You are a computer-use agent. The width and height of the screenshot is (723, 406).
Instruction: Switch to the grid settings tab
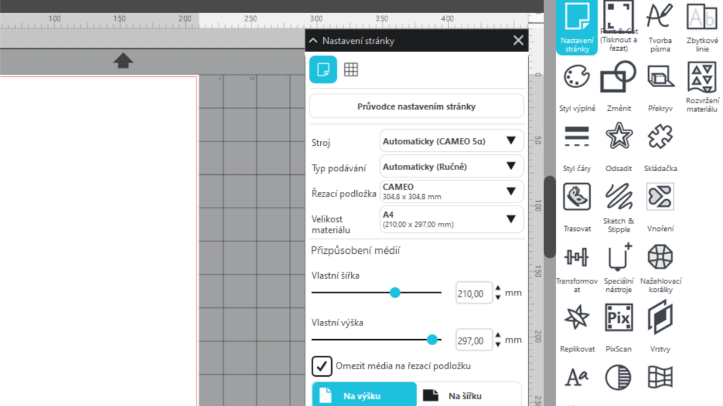351,69
